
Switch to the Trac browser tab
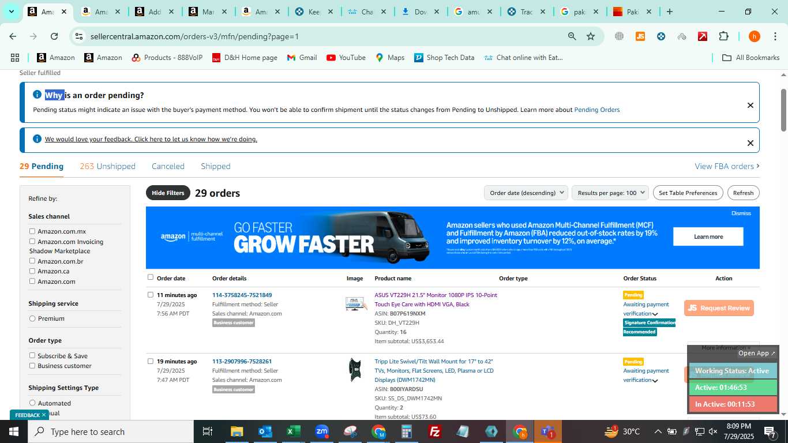(x=525, y=12)
